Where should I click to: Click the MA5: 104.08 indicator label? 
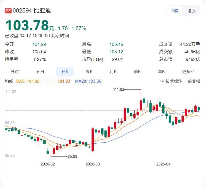pos(28,81)
